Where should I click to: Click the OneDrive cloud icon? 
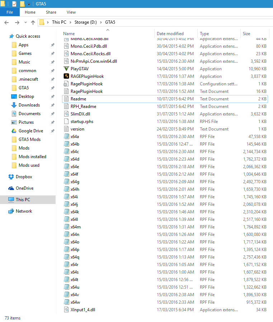tap(11, 188)
